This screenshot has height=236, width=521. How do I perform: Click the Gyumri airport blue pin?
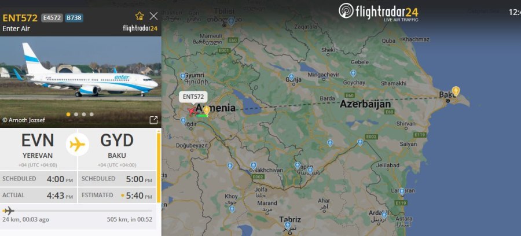(183, 76)
